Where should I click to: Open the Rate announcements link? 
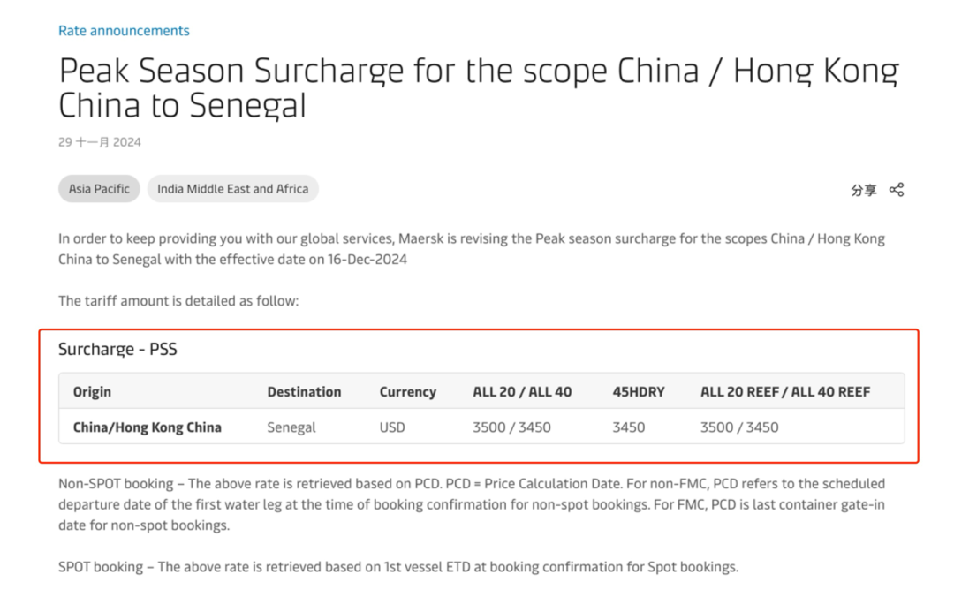pos(124,30)
